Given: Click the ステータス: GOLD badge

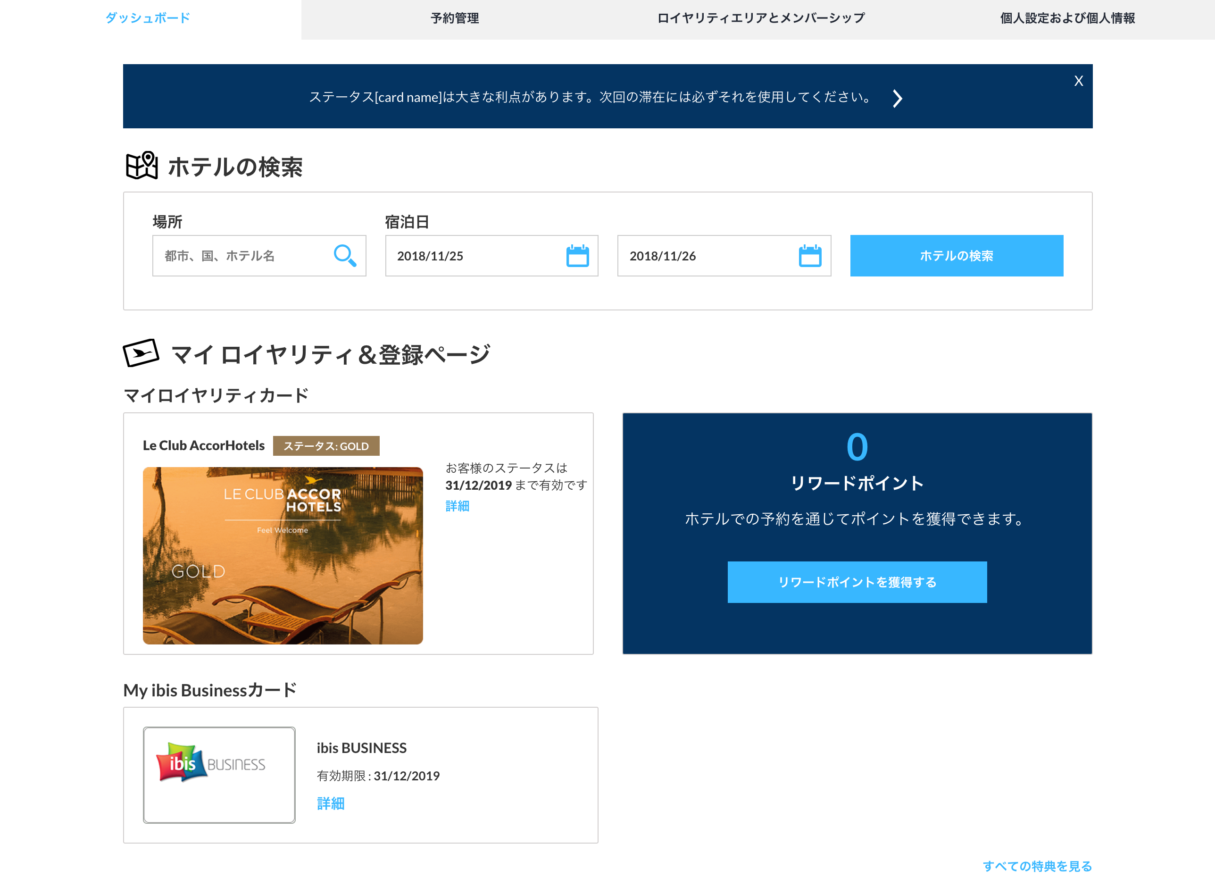Looking at the screenshot, I should pyautogui.click(x=326, y=446).
